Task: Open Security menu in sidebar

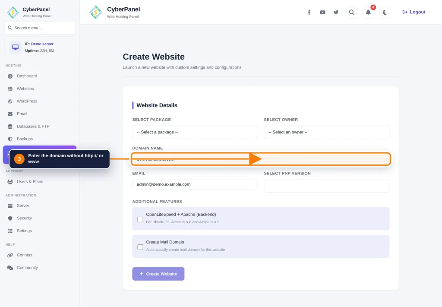Action: [40, 218]
